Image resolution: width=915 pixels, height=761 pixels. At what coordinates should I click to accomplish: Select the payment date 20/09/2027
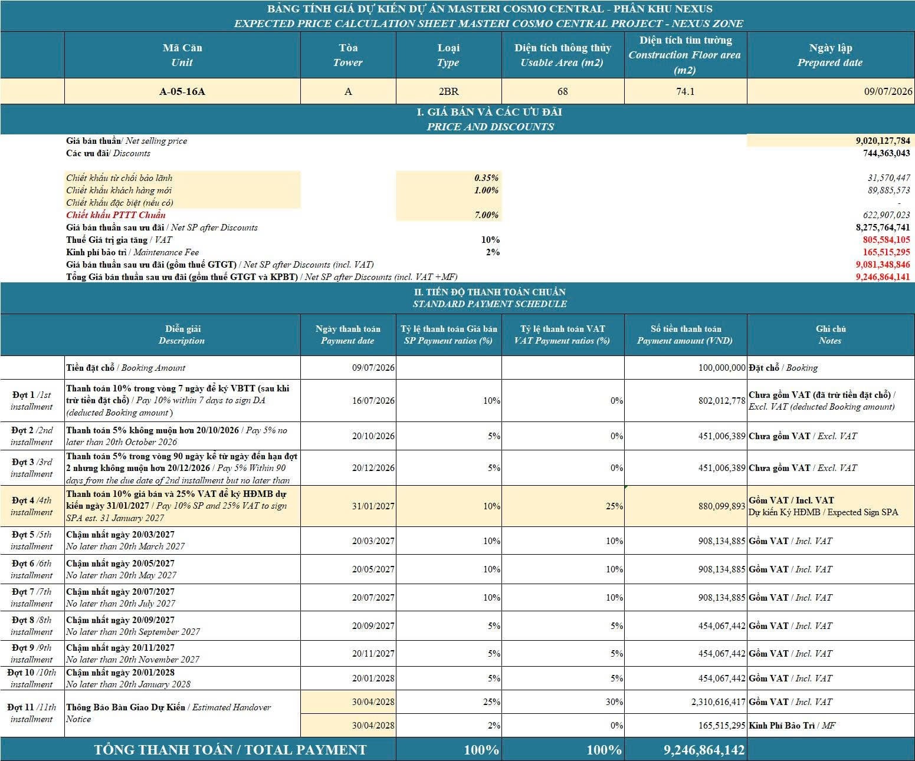click(373, 626)
